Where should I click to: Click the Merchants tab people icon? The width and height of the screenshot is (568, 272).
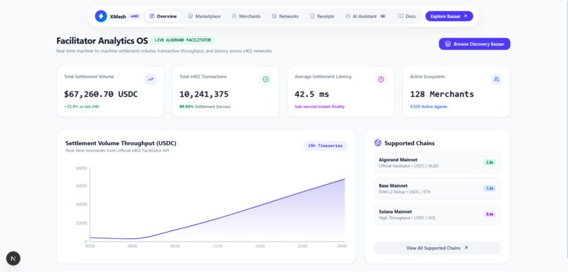234,16
